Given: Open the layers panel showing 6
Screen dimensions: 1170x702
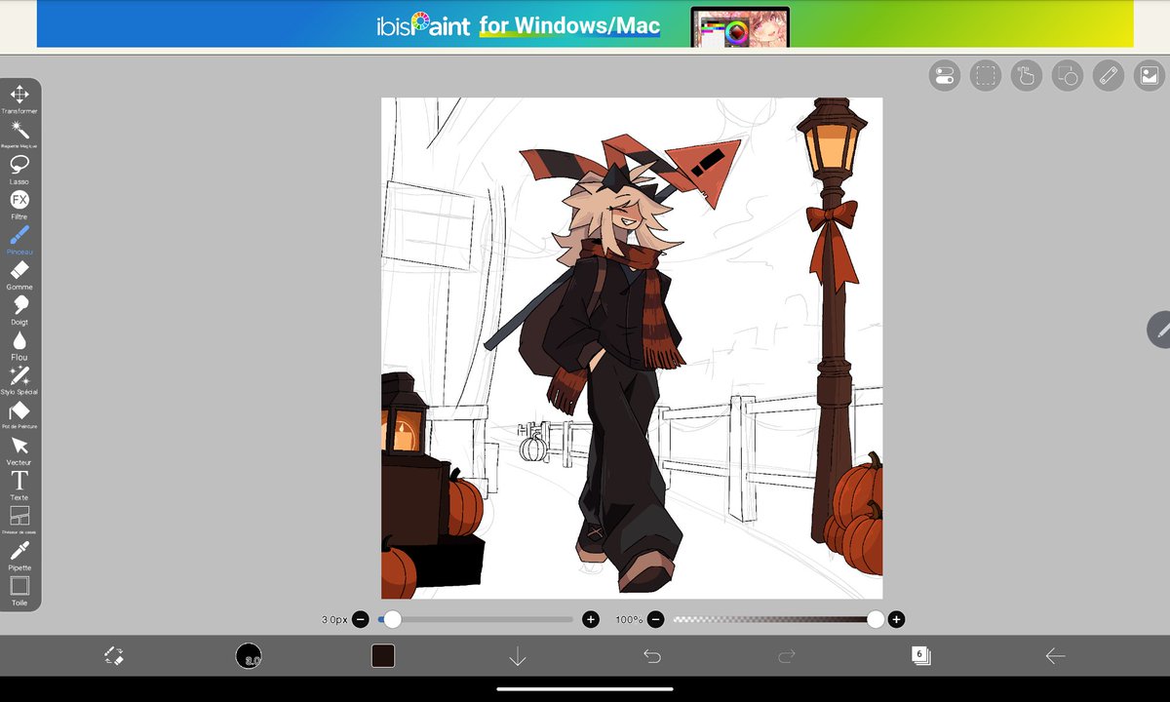Looking at the screenshot, I should click(921, 656).
